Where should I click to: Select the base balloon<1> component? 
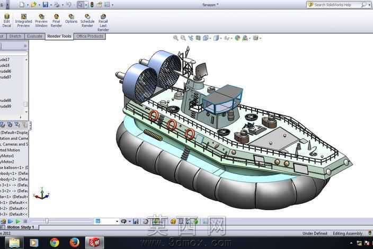(x=14, y=168)
